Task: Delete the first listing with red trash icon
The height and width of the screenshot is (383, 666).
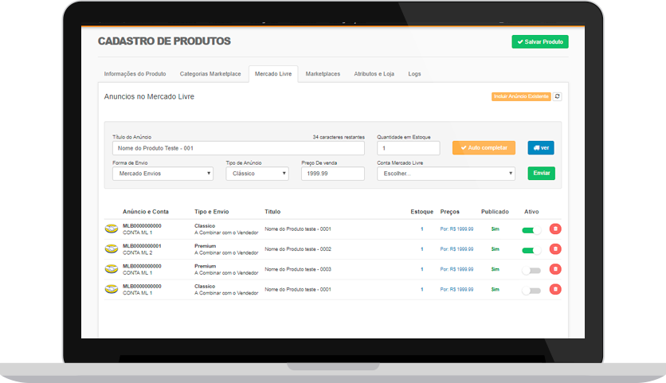Action: 555,229
